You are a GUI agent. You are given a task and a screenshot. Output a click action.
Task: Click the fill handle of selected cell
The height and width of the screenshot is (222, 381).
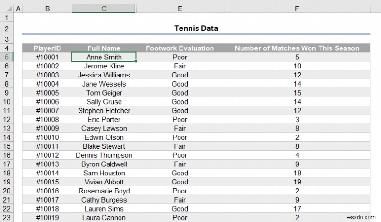(x=136, y=61)
